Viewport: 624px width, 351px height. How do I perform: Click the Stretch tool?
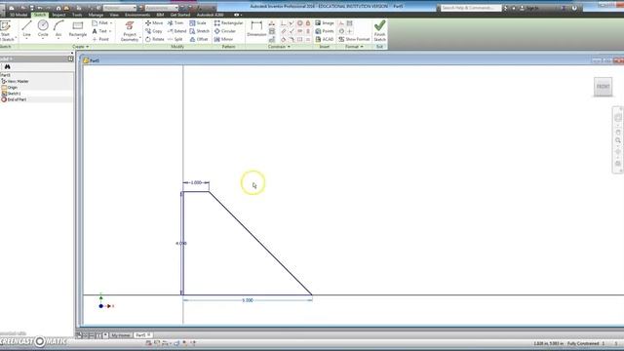point(199,31)
